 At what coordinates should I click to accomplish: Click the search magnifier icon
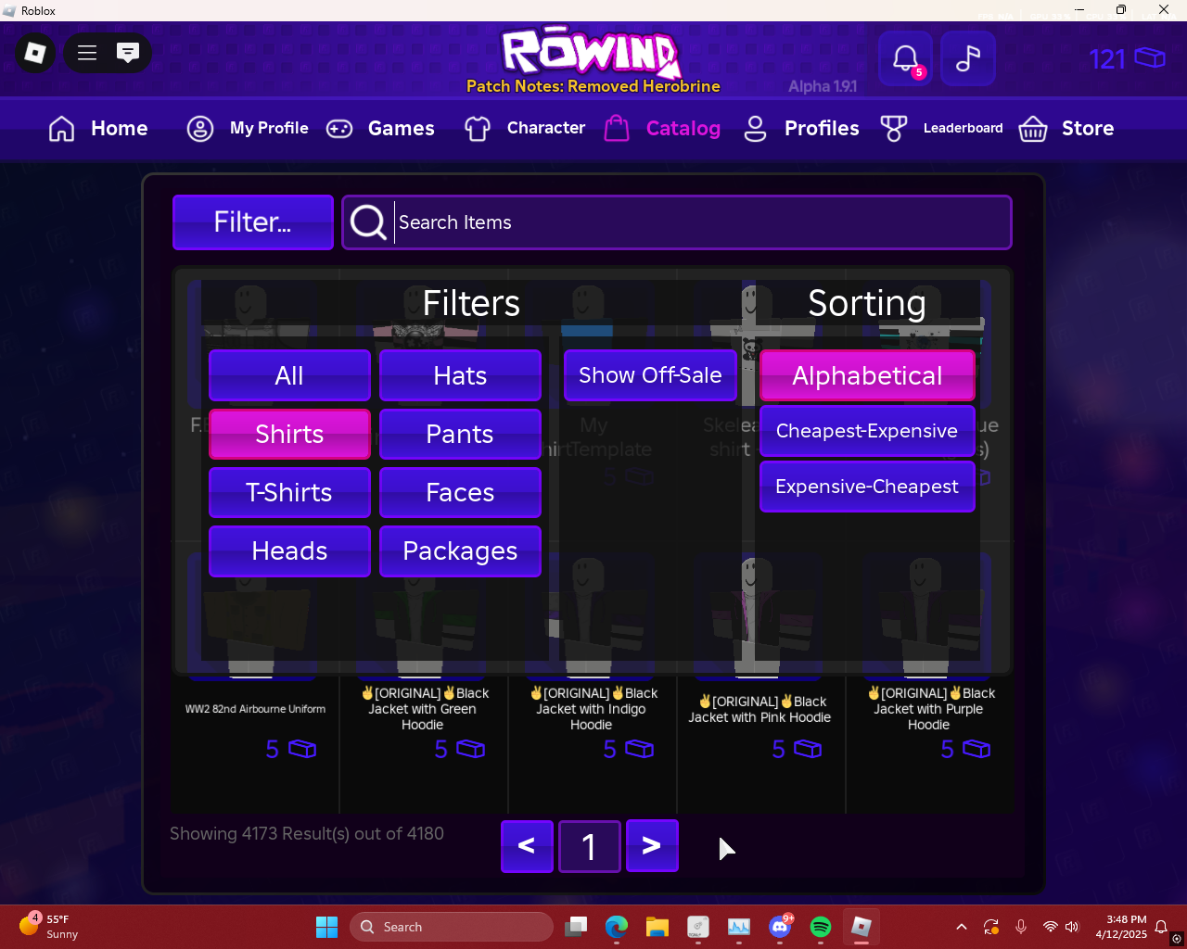[368, 222]
